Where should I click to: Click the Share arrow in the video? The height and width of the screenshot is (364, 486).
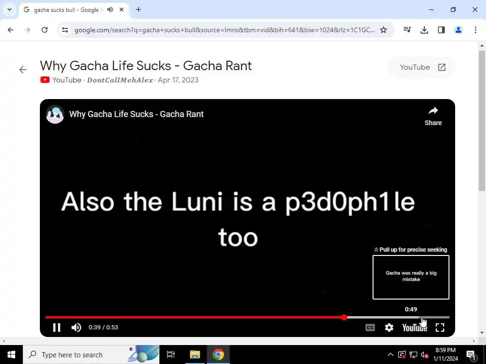tap(433, 116)
